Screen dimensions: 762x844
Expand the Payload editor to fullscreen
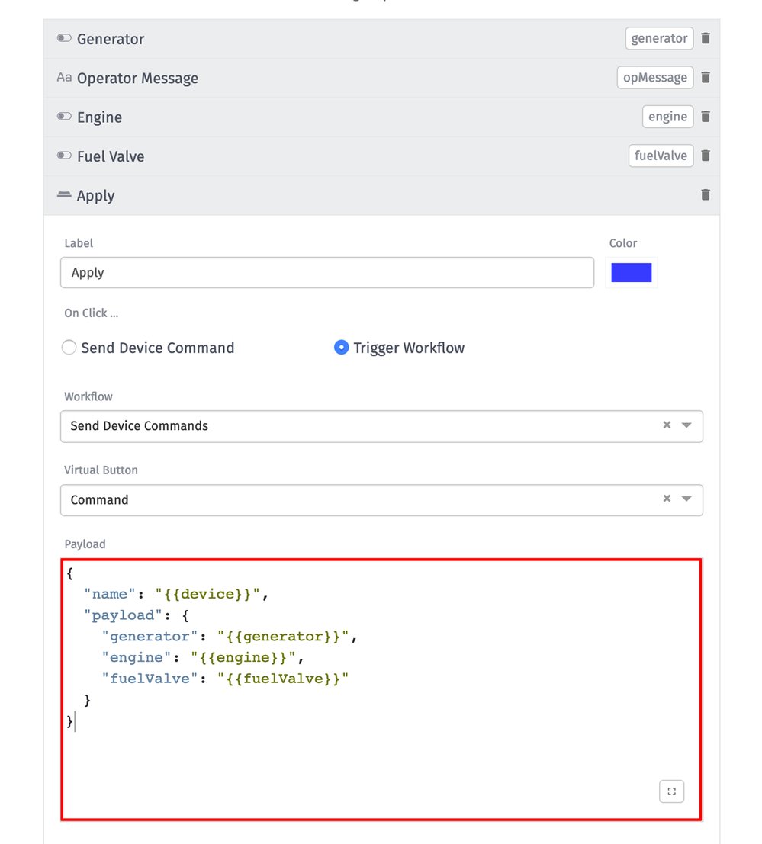671,791
